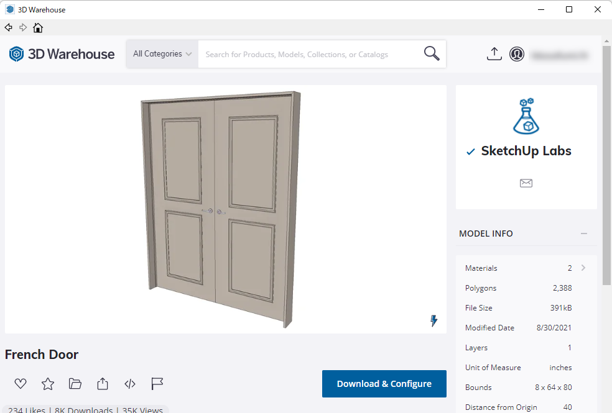This screenshot has width=612, height=413.
Task: Collapse the MODEL INFO section
Action: click(x=583, y=234)
